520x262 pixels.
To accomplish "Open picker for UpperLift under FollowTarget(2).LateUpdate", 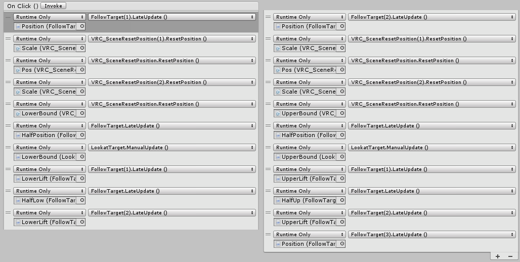I will (x=341, y=222).
